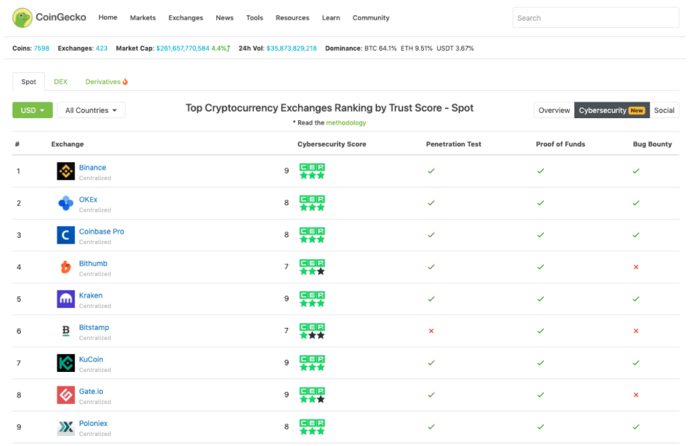The width and height of the screenshot is (691, 446).
Task: Click the CER star badge for Bitstamp
Action: [312, 331]
